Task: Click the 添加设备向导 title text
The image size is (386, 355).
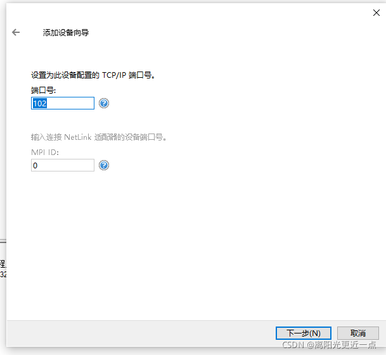Action: (x=66, y=32)
